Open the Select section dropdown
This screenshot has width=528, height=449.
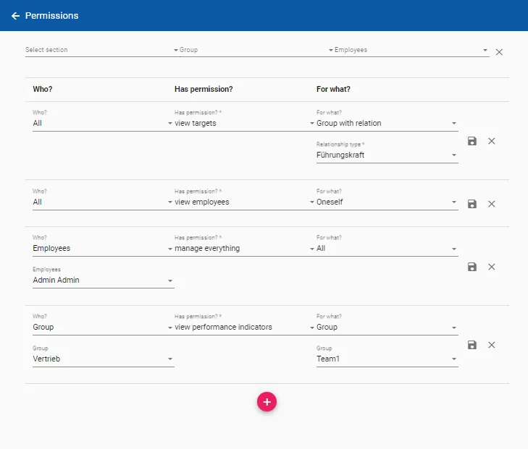(102, 50)
